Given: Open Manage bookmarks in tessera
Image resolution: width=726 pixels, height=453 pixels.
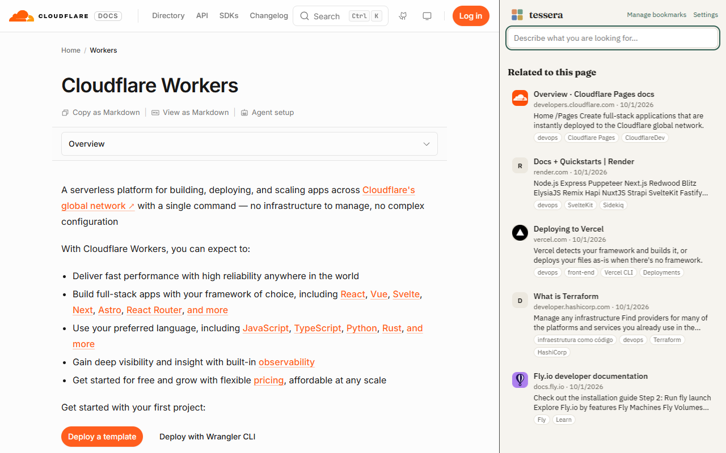Looking at the screenshot, I should 657,15.
